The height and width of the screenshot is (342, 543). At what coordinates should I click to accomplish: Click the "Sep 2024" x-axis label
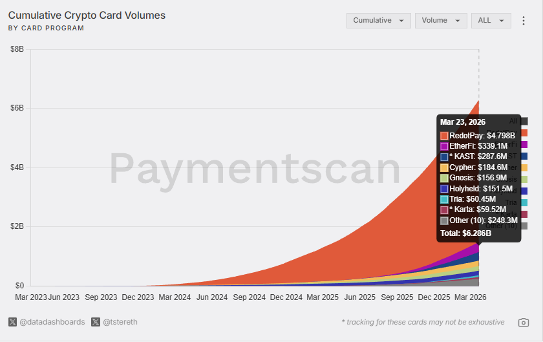249,297
